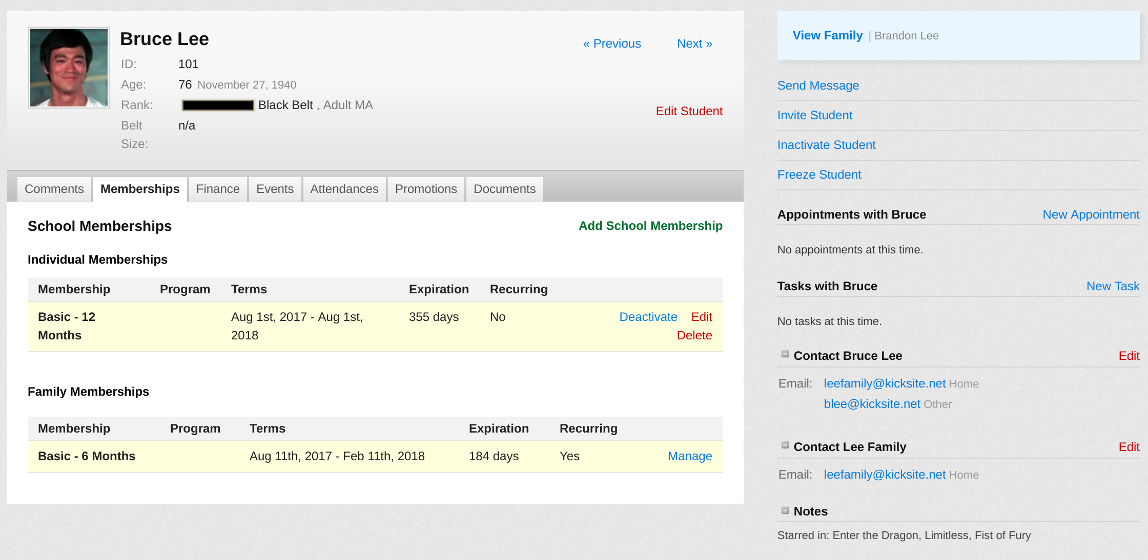Click the black belt rank color bar
This screenshot has height=560, width=1148.
point(218,105)
